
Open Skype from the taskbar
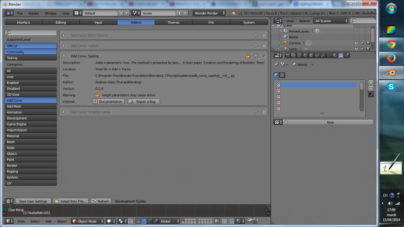click(391, 87)
